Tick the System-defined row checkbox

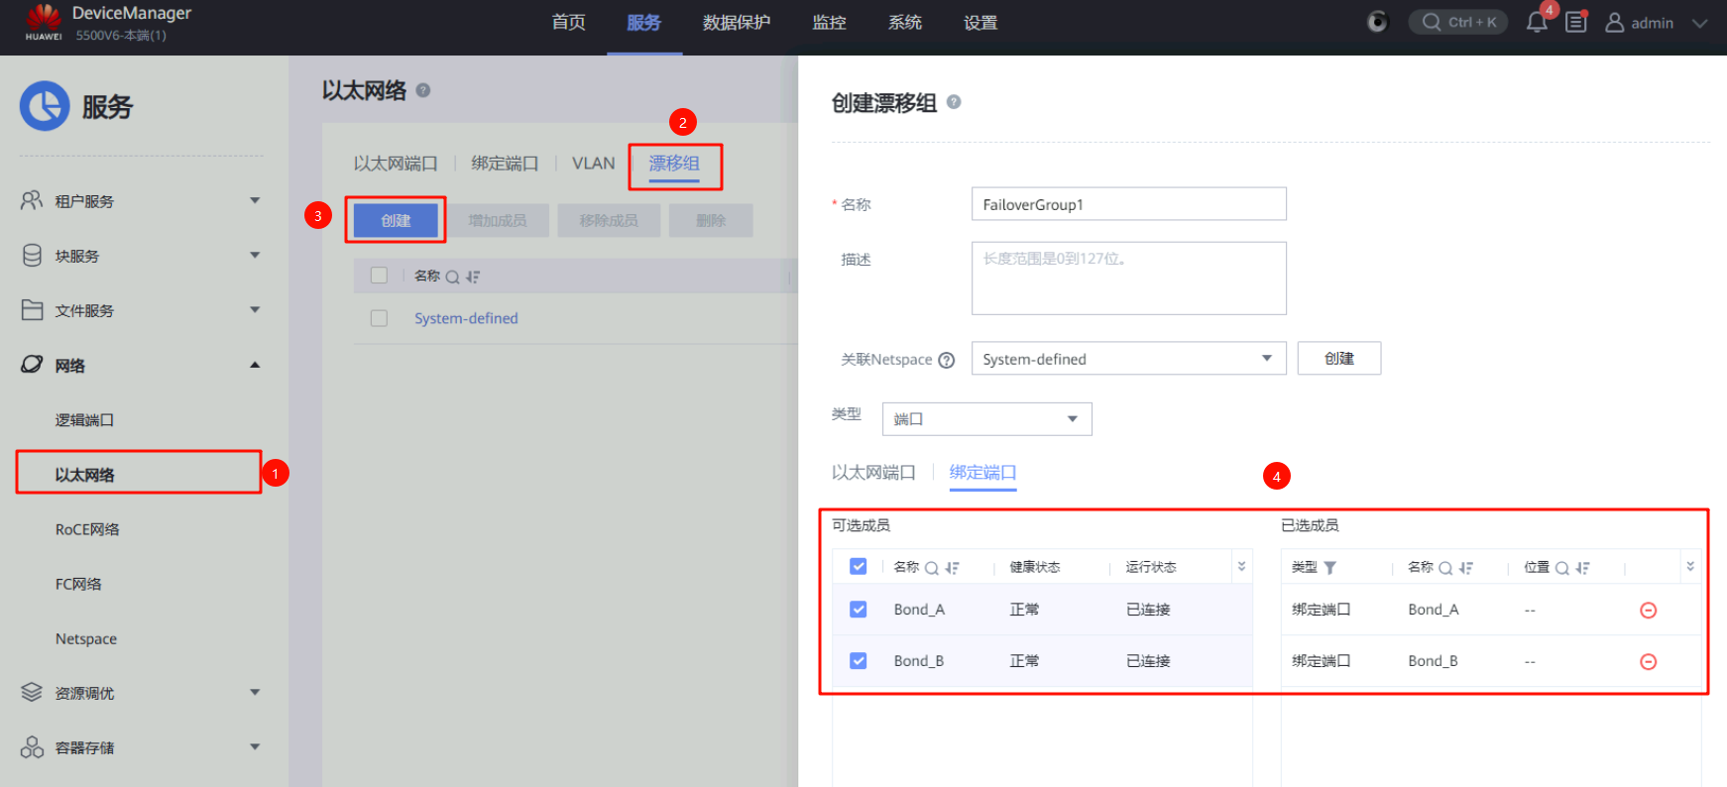click(379, 318)
